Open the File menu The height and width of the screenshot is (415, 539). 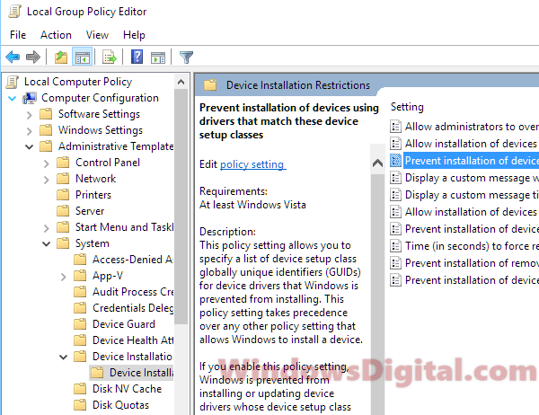[x=18, y=35]
